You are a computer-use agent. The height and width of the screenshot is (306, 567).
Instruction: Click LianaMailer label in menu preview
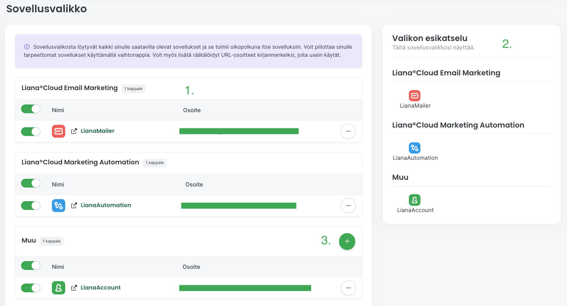415,106
